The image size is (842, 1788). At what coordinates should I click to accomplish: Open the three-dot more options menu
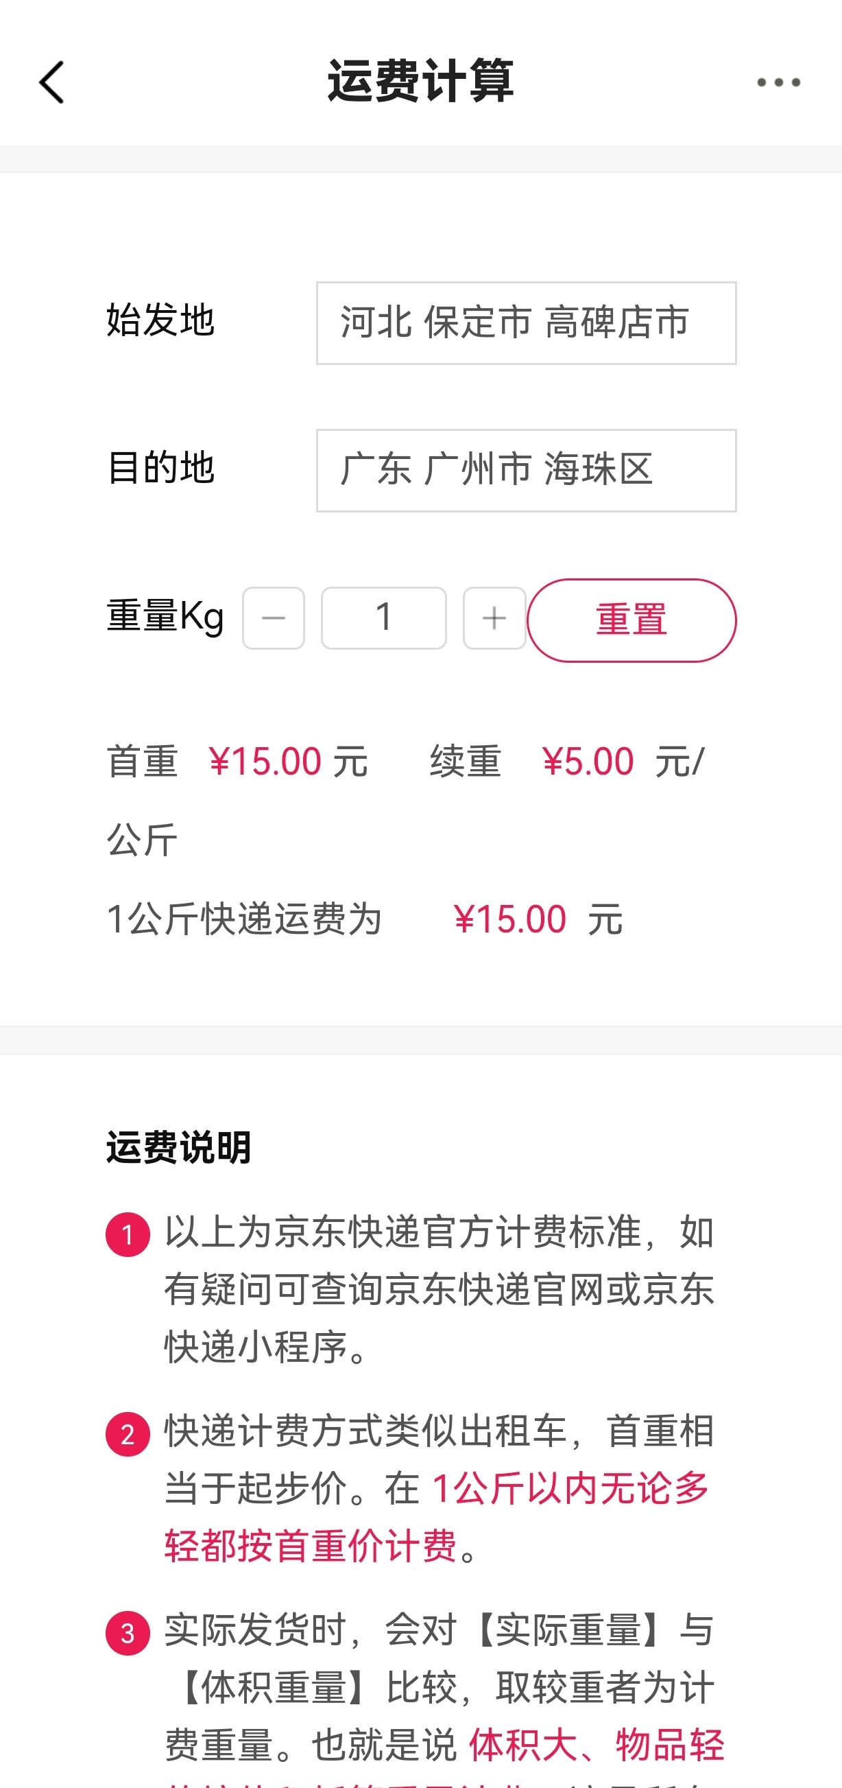(778, 82)
